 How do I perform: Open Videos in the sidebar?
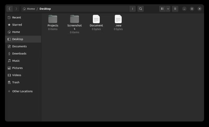(23, 75)
